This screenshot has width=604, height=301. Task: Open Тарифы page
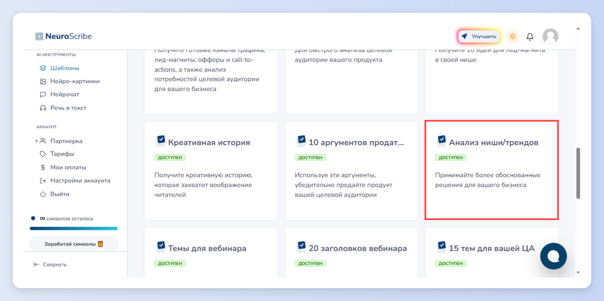(62, 154)
